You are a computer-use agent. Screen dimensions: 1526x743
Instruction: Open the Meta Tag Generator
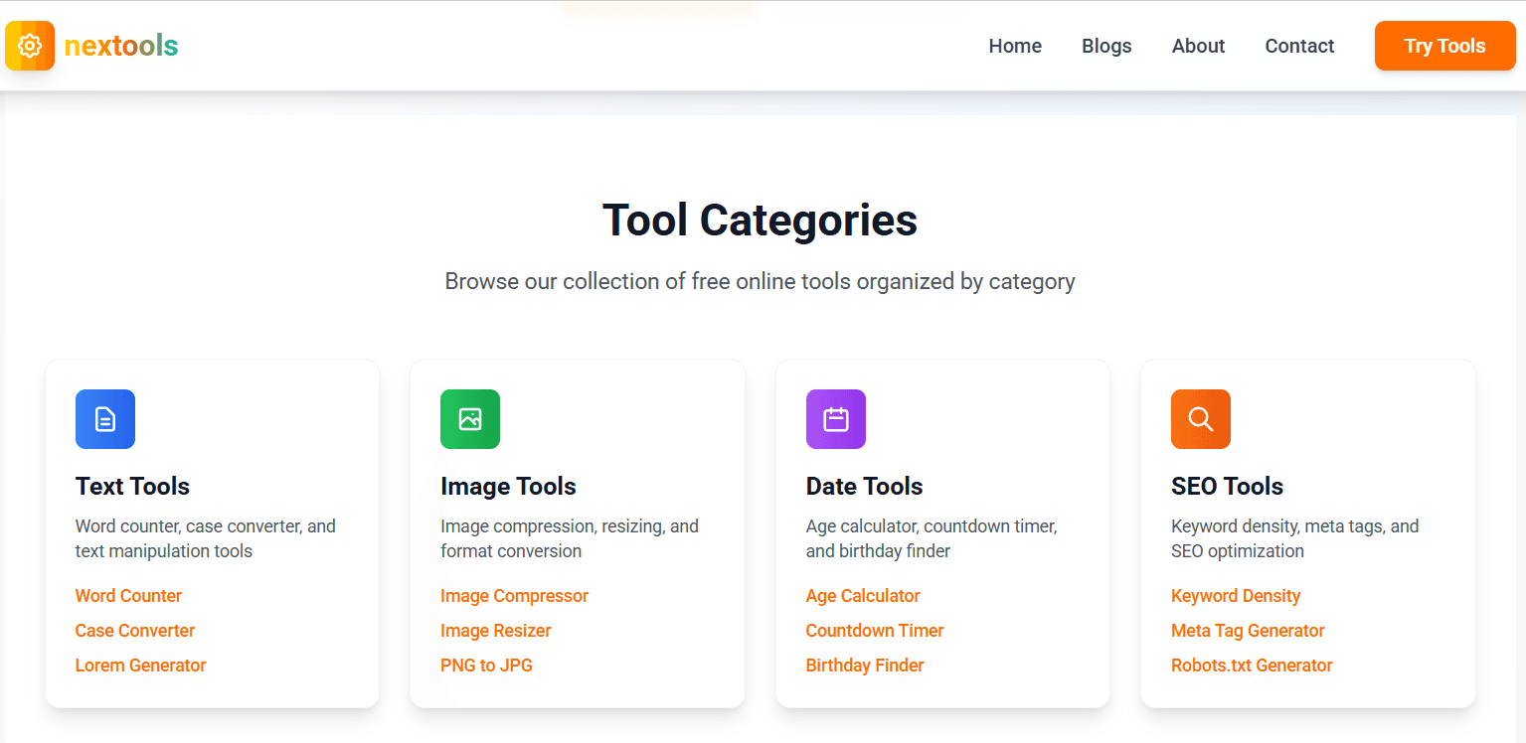1247,630
